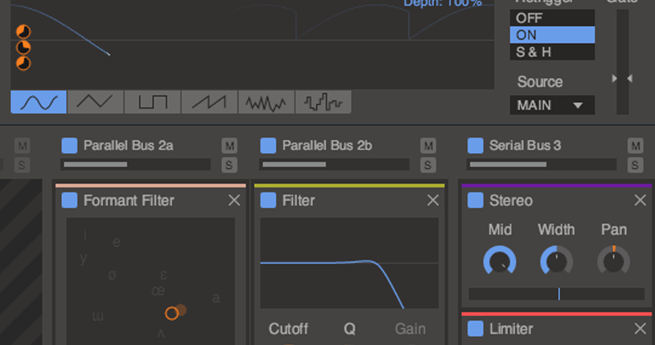Select the triangle wave LFO shape
This screenshot has width=655, height=345.
click(96, 102)
